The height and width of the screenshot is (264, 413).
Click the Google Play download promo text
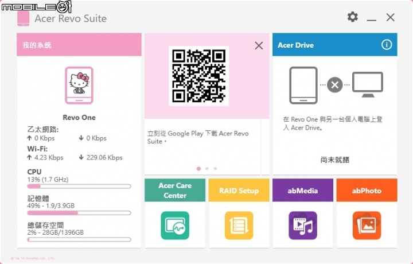(x=198, y=137)
